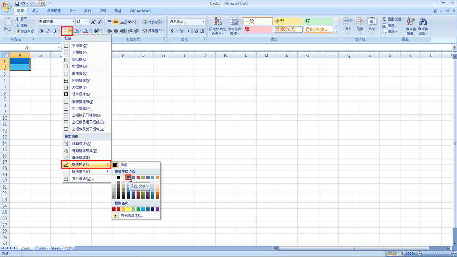Click the red font color A

point(86,31)
